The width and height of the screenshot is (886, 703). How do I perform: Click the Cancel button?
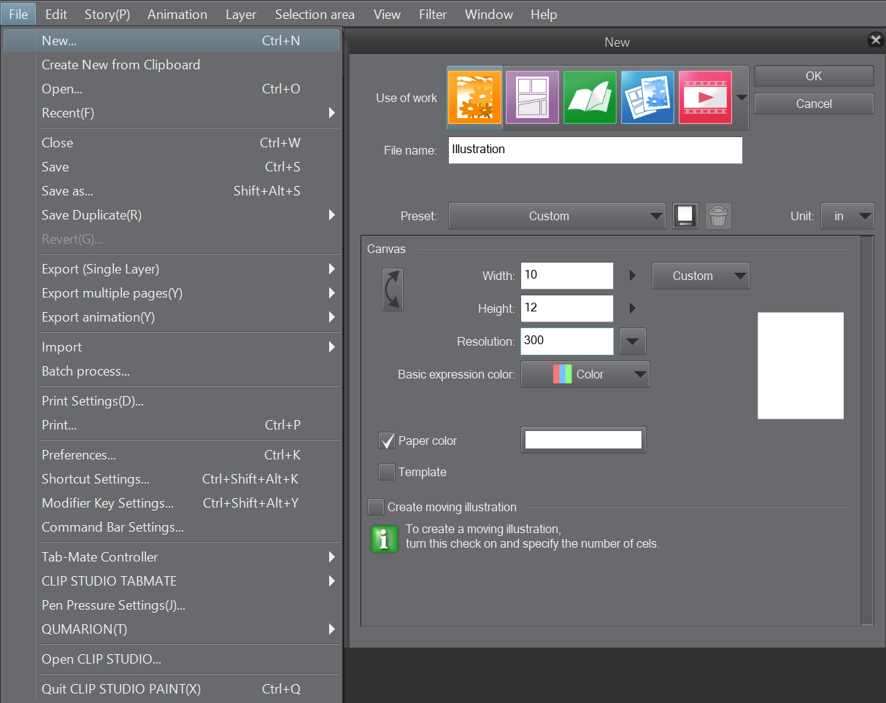coord(814,104)
